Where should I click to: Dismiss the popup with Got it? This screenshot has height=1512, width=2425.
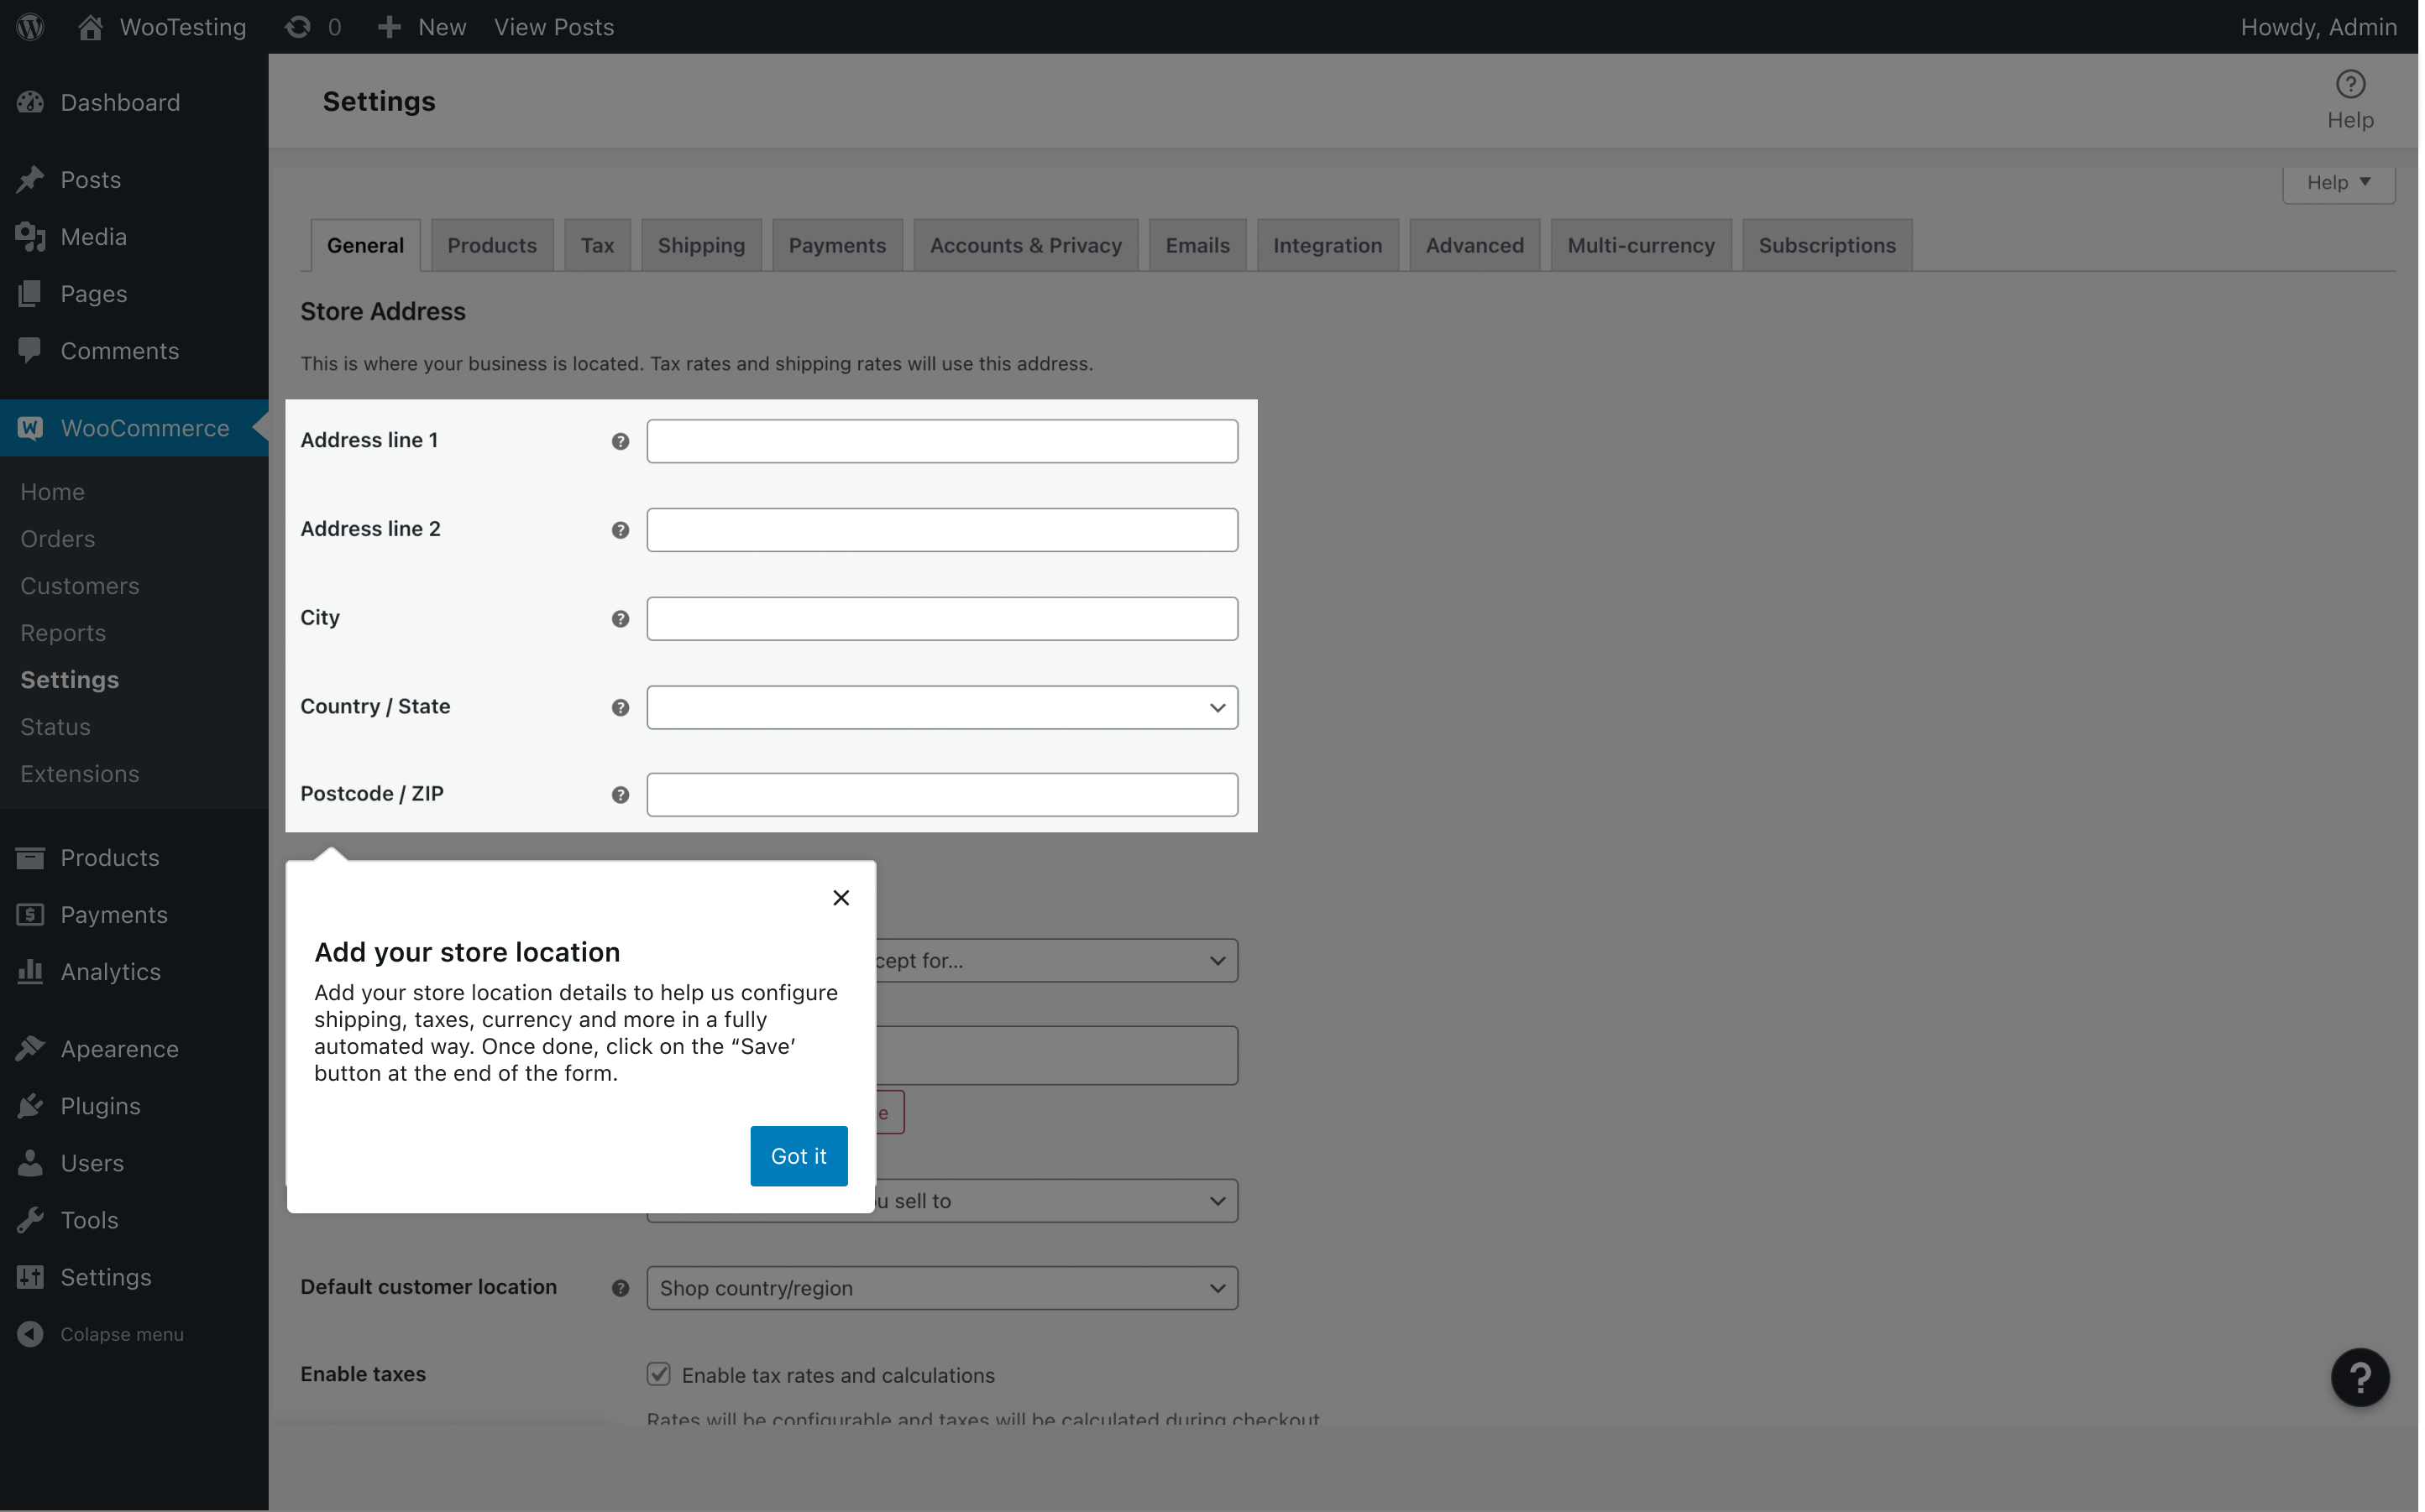coord(798,1155)
